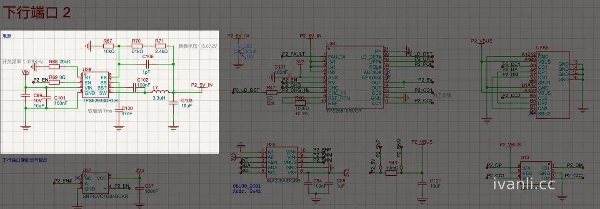Select resistor R68 20kΩ symbol
The image size is (600, 209).
click(54, 66)
